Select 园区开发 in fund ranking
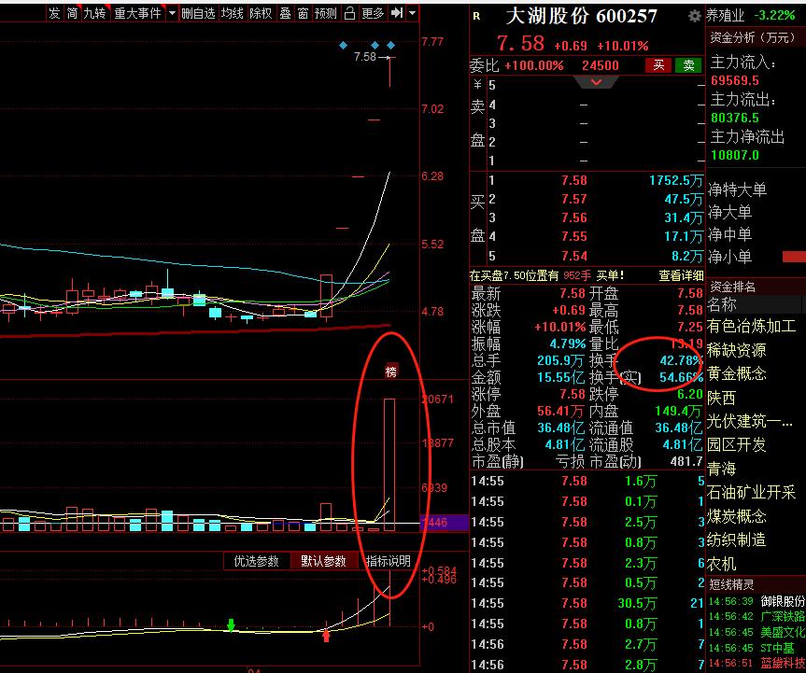 (737, 445)
